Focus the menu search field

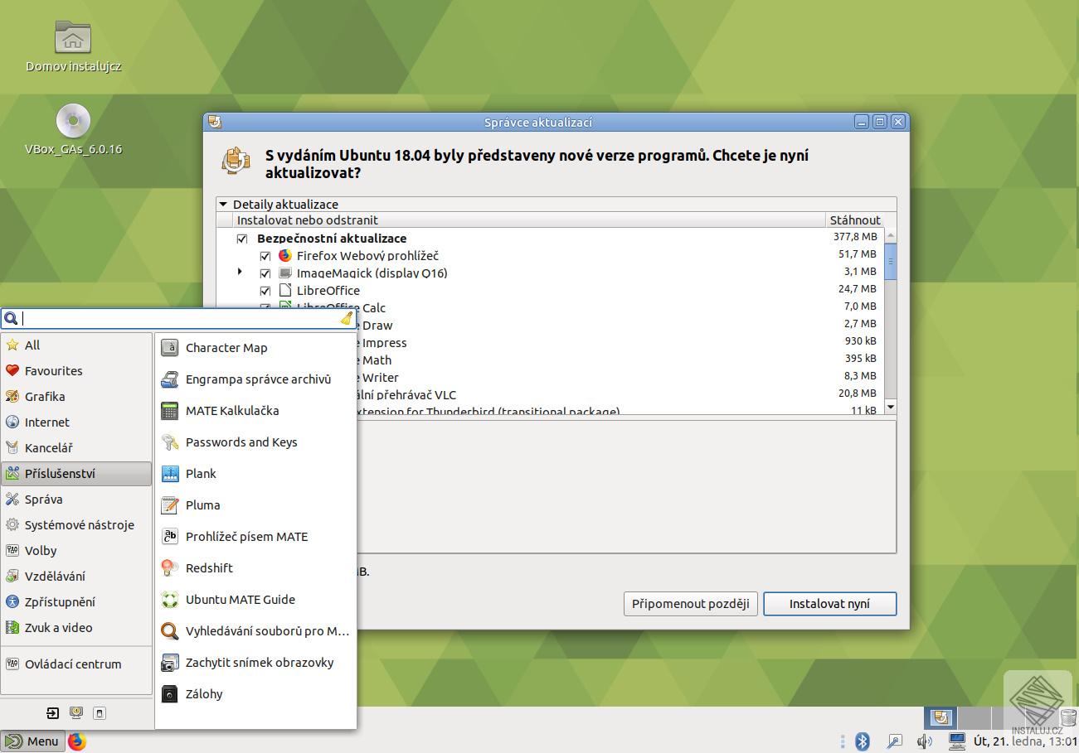click(x=178, y=318)
